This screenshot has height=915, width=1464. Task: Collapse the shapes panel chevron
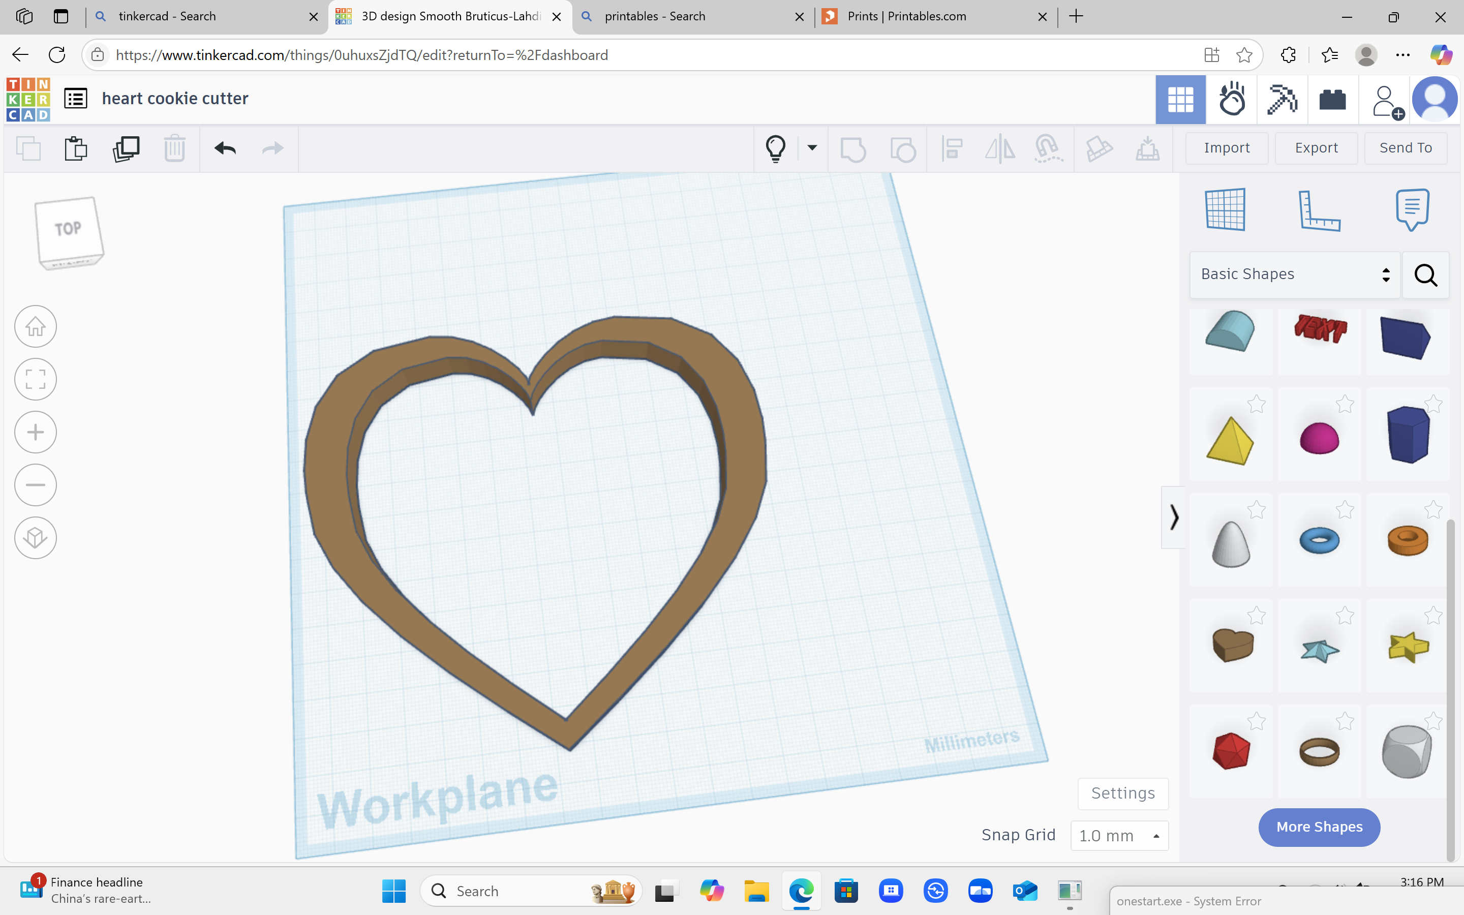click(1174, 517)
